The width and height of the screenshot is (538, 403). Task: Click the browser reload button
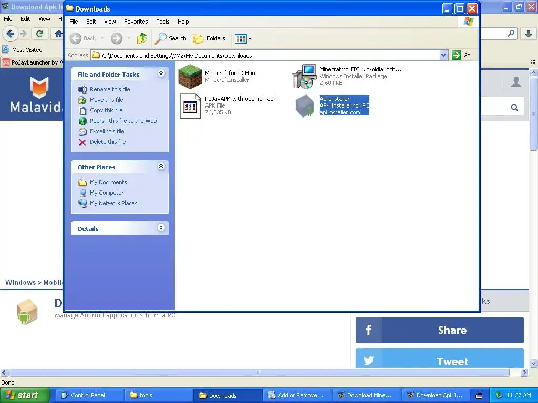(x=39, y=34)
